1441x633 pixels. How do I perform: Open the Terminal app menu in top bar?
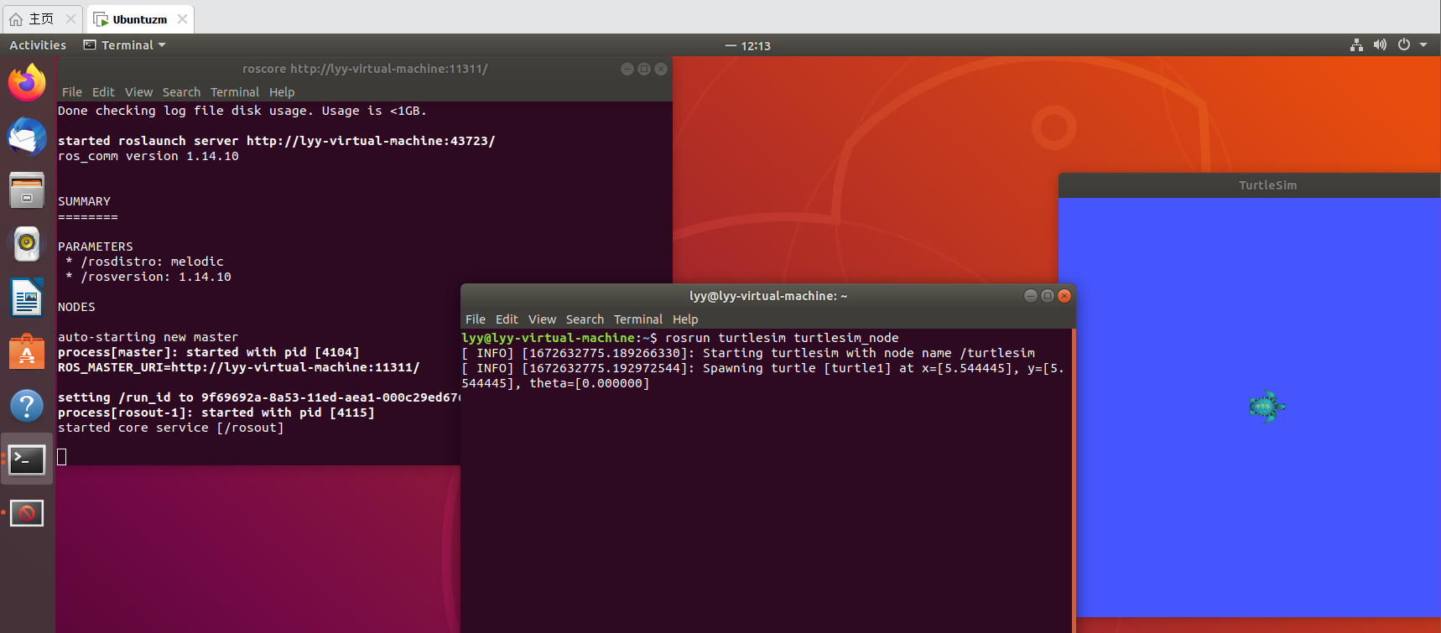(x=125, y=45)
